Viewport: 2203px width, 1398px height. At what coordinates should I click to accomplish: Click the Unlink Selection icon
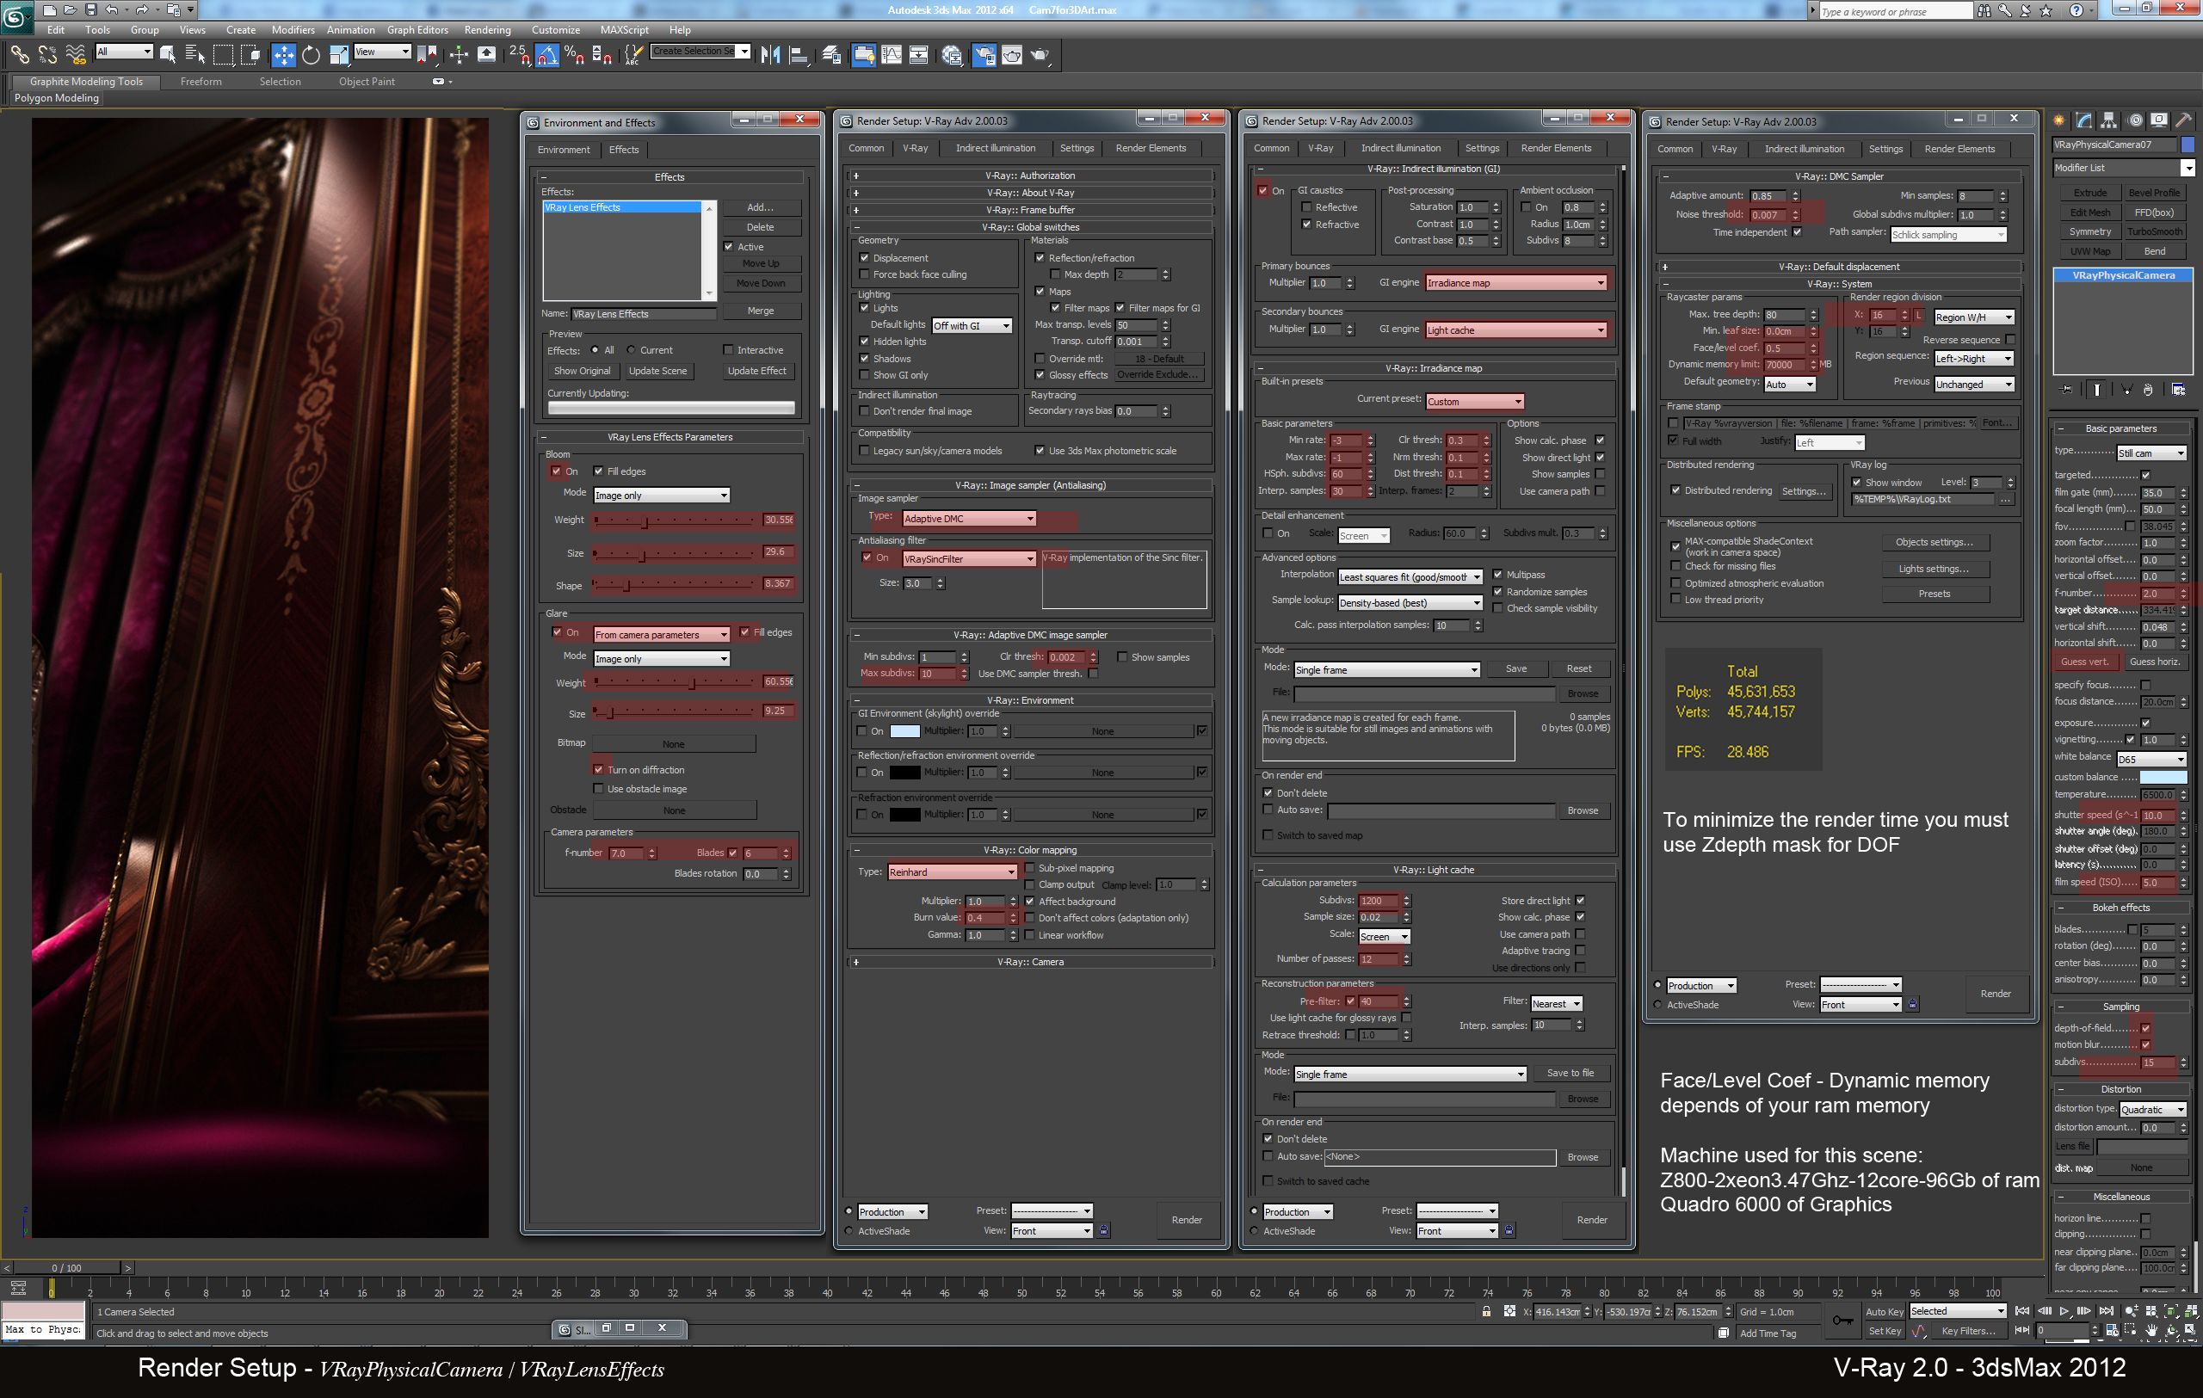point(47,55)
